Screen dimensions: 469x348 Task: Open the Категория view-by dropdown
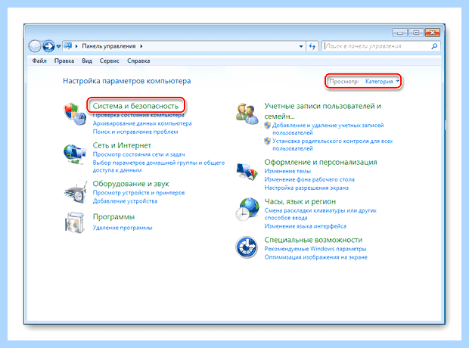pyautogui.click(x=382, y=82)
